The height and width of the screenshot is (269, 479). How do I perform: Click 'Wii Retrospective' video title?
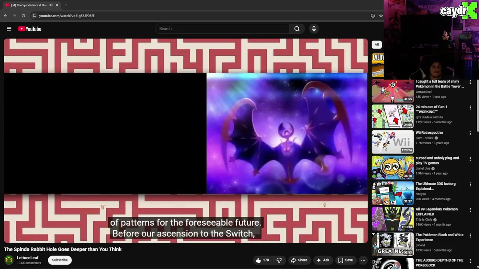(x=429, y=133)
